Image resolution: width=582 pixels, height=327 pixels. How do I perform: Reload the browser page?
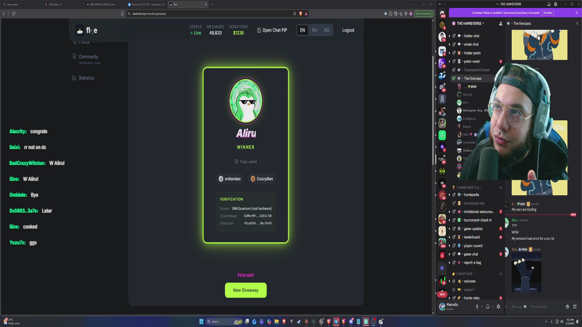(14, 14)
